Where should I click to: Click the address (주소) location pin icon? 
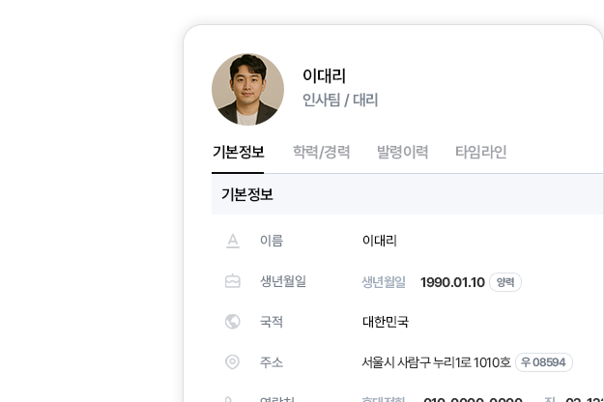tap(232, 362)
